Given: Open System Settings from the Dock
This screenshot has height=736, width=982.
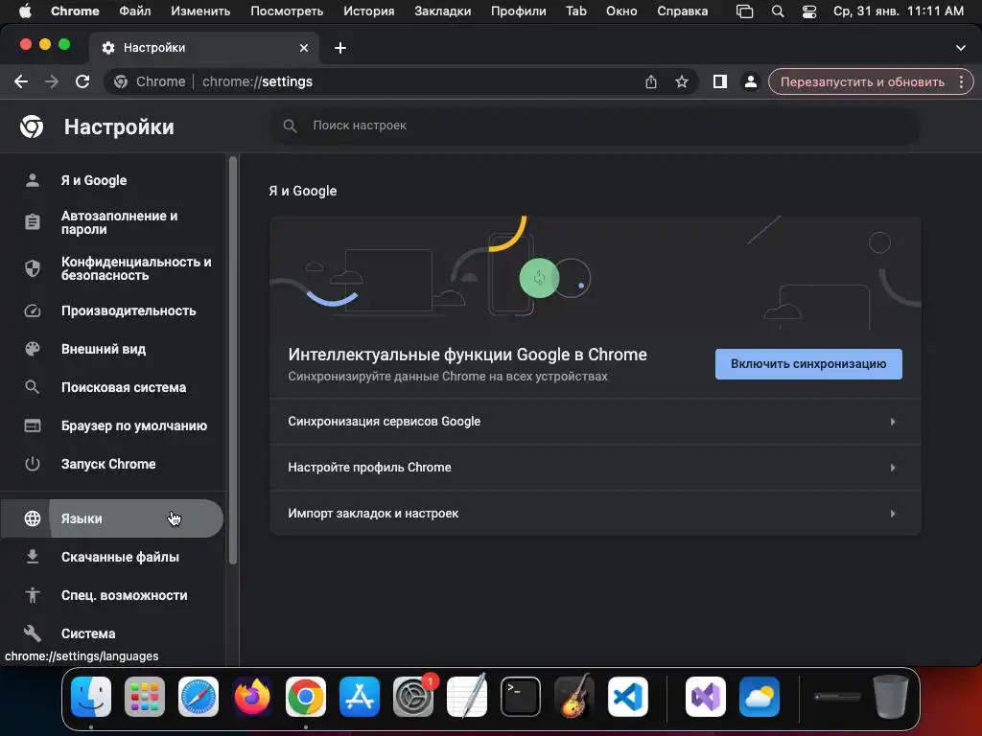Looking at the screenshot, I should (413, 697).
